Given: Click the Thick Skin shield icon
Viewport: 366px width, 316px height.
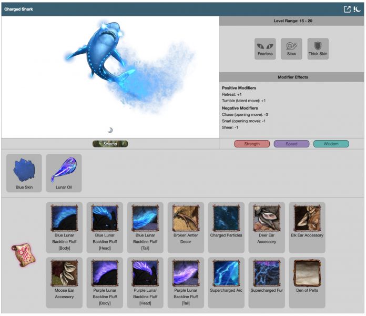Looking at the screenshot, I should point(318,48).
